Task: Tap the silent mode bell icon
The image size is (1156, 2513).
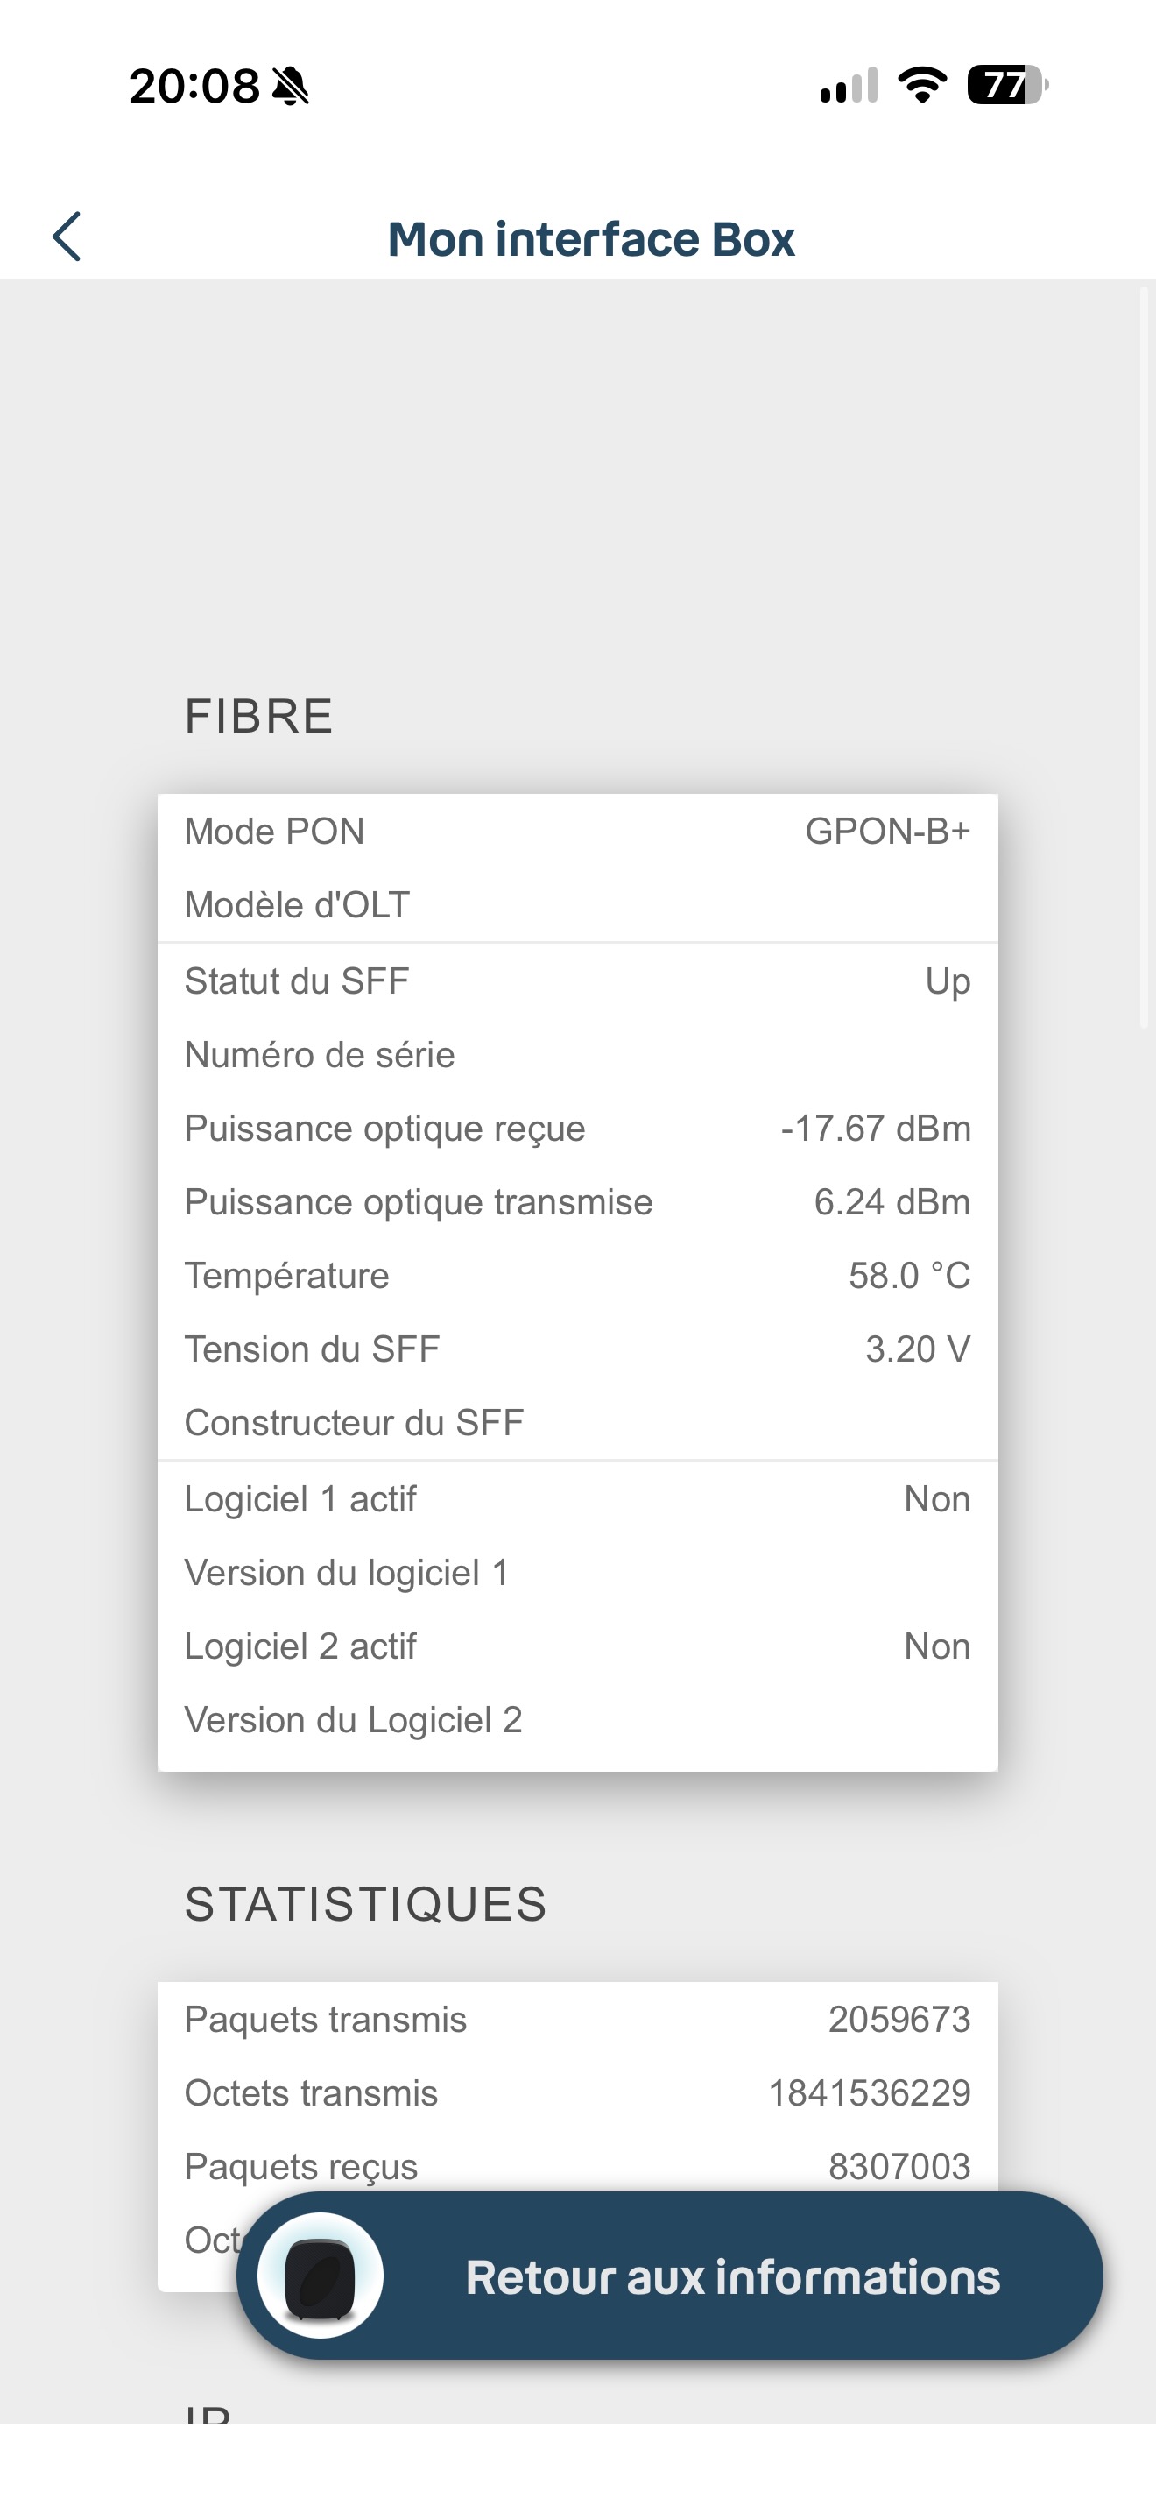Action: coord(291,87)
